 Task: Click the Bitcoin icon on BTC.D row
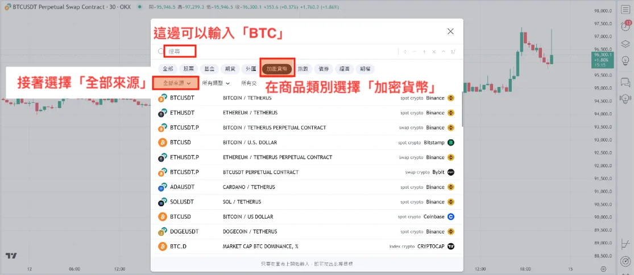click(163, 247)
